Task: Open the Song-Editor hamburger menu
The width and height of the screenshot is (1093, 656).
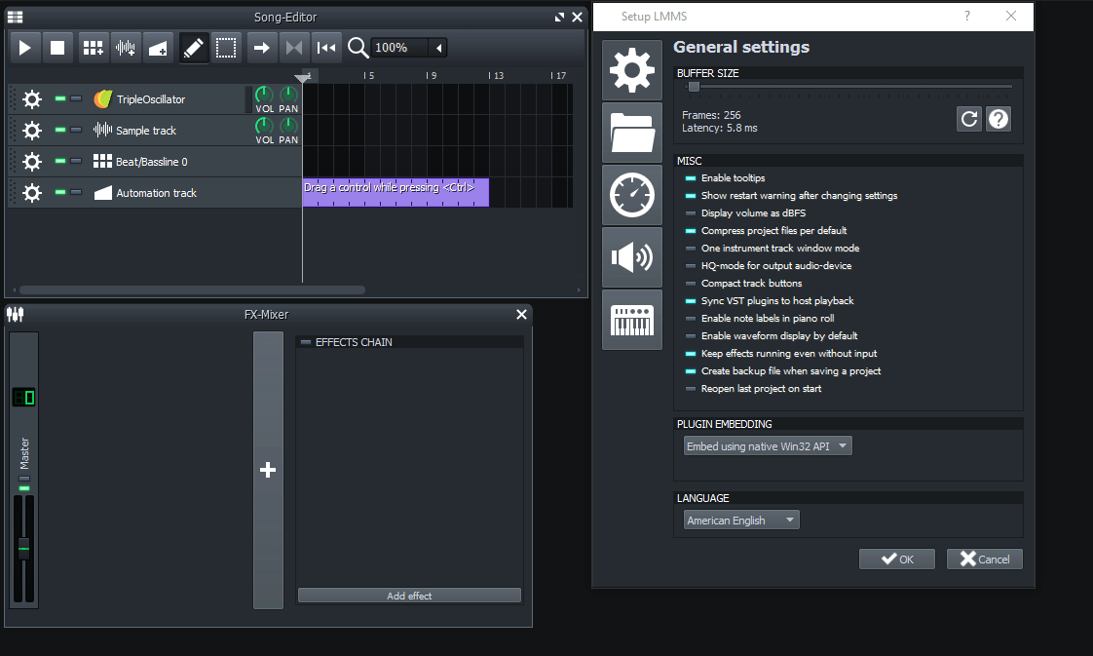Action: [x=14, y=17]
